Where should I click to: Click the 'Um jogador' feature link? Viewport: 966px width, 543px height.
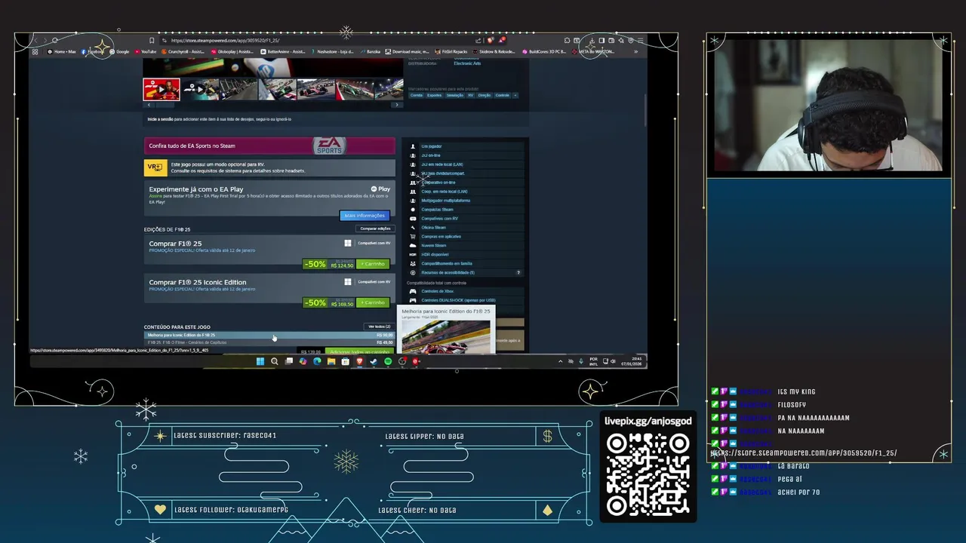[432, 146]
